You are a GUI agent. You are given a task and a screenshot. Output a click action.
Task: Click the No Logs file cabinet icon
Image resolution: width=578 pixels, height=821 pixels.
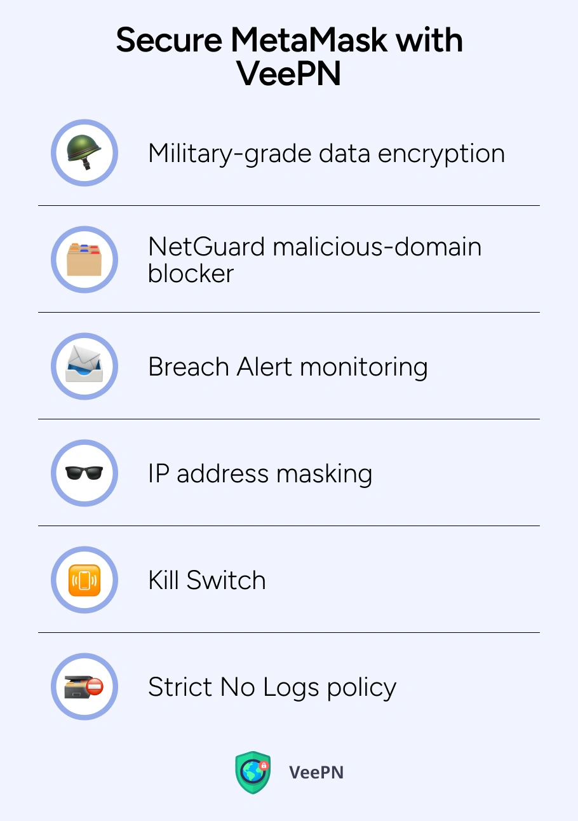(84, 687)
